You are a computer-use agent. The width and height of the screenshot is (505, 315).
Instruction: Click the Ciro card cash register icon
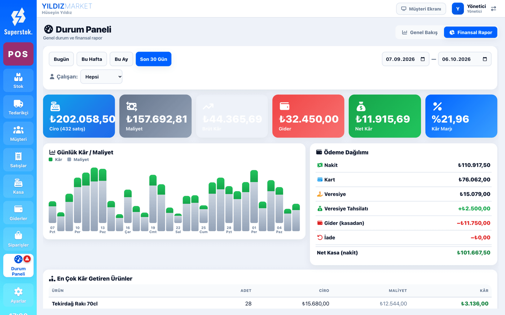tap(55, 106)
